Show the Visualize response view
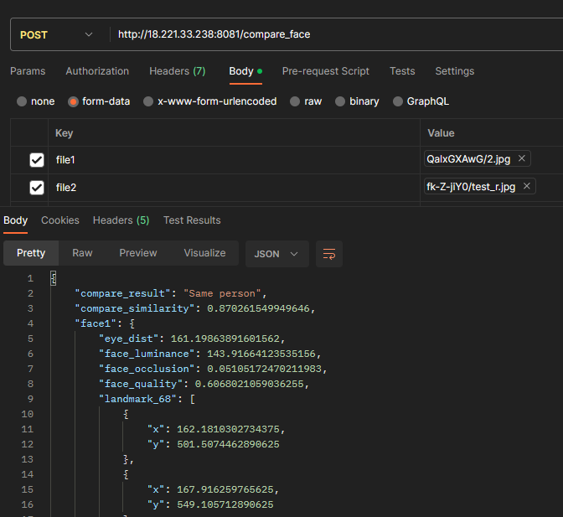Image resolution: width=563 pixels, height=517 pixels. click(204, 253)
